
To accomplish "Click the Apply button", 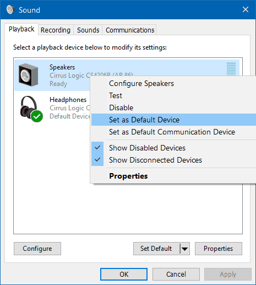I will click(x=228, y=275).
